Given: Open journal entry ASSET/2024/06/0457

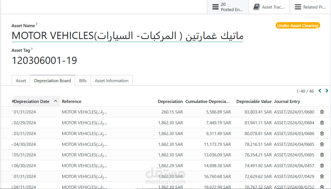Looking at the screenshot, I should (x=294, y=165).
